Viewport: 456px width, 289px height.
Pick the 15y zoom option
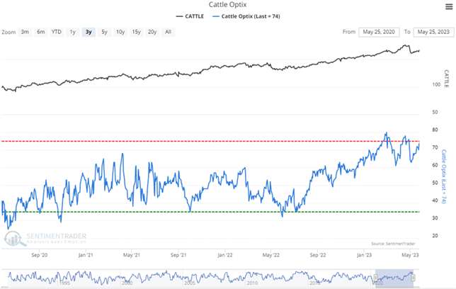136,32
